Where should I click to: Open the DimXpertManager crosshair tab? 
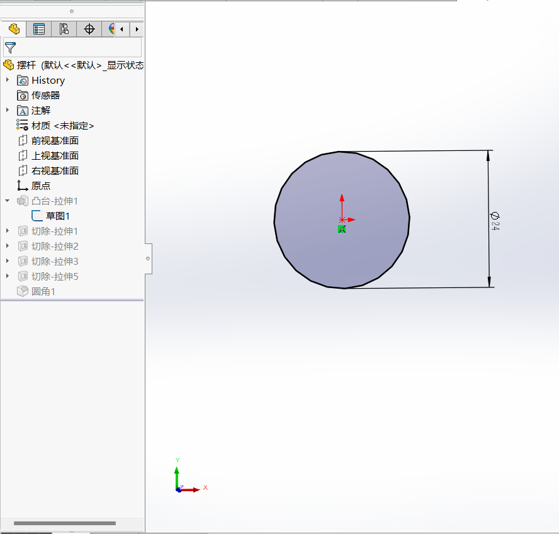[x=89, y=29]
